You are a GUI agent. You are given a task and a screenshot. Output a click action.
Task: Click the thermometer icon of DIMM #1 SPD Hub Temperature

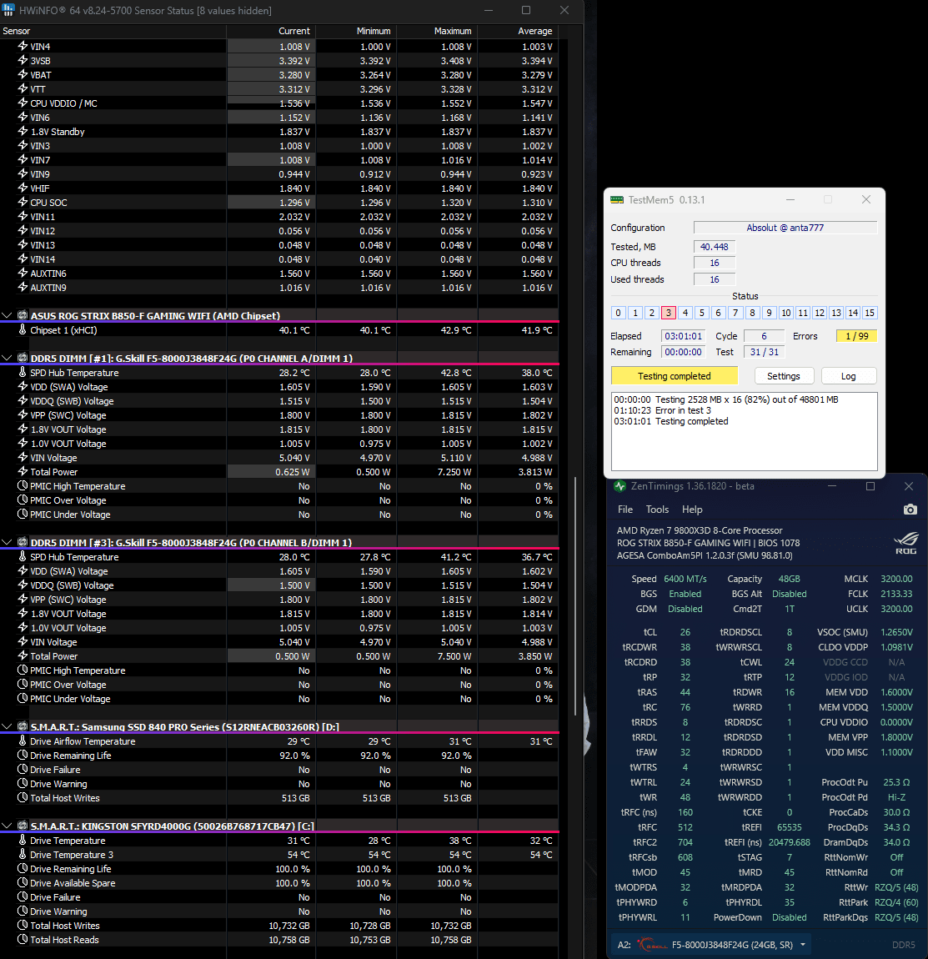coord(23,373)
